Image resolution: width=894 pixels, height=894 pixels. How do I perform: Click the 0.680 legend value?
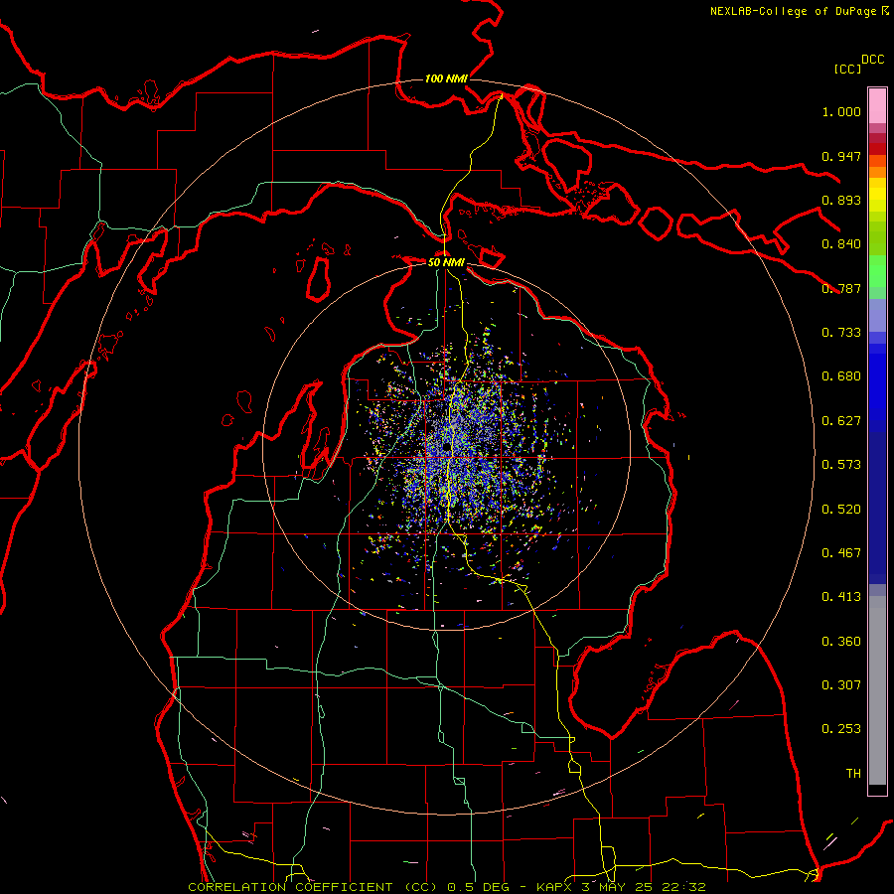(841, 376)
